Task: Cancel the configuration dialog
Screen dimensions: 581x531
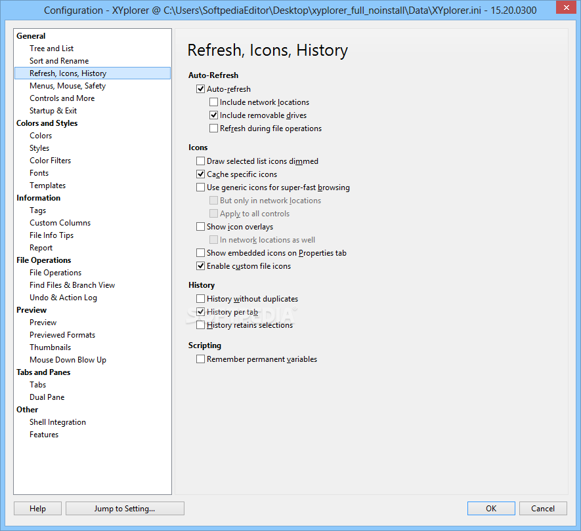Action: coord(543,509)
